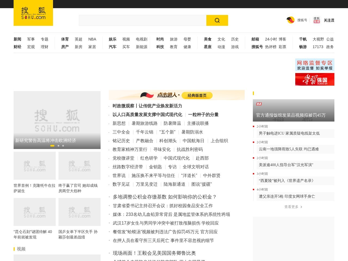
Task: Click the 学习强国 banner
Action: pyautogui.click(x=315, y=79)
